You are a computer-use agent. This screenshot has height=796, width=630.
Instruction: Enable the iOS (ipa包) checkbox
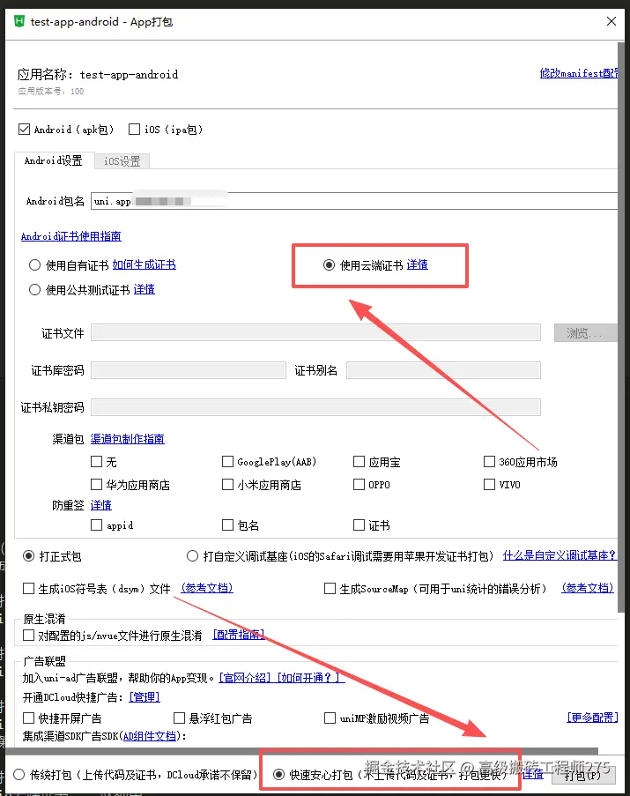click(135, 130)
